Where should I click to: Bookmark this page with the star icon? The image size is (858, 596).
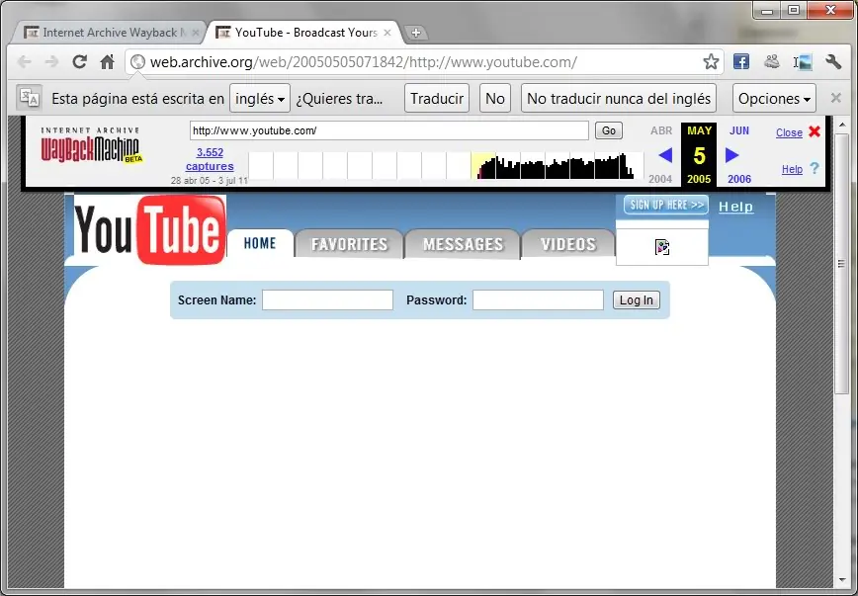tap(711, 62)
